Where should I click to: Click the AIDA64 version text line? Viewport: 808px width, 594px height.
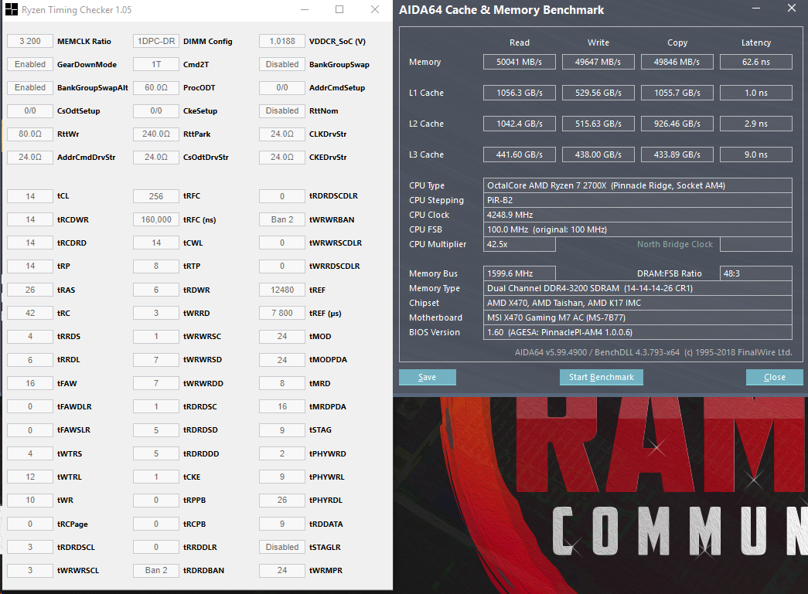coord(653,352)
